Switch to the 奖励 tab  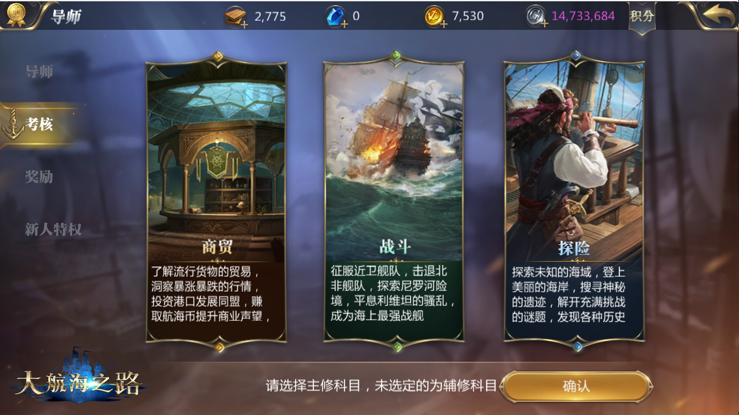pos(39,177)
